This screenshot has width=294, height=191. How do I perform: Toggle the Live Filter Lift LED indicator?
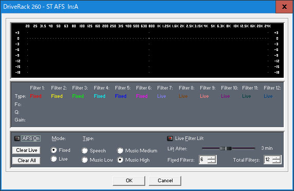pyautogui.click(x=170, y=138)
